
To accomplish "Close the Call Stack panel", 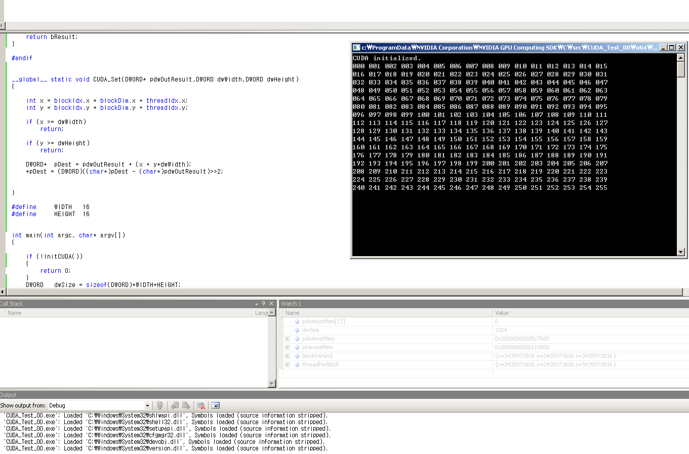I will click(x=271, y=304).
